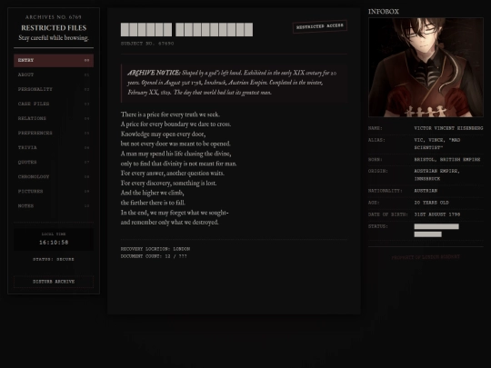Image resolution: width=491 pixels, height=368 pixels.
Task: Click 'SUBJECT NO. 67690' text
Action: point(147,44)
